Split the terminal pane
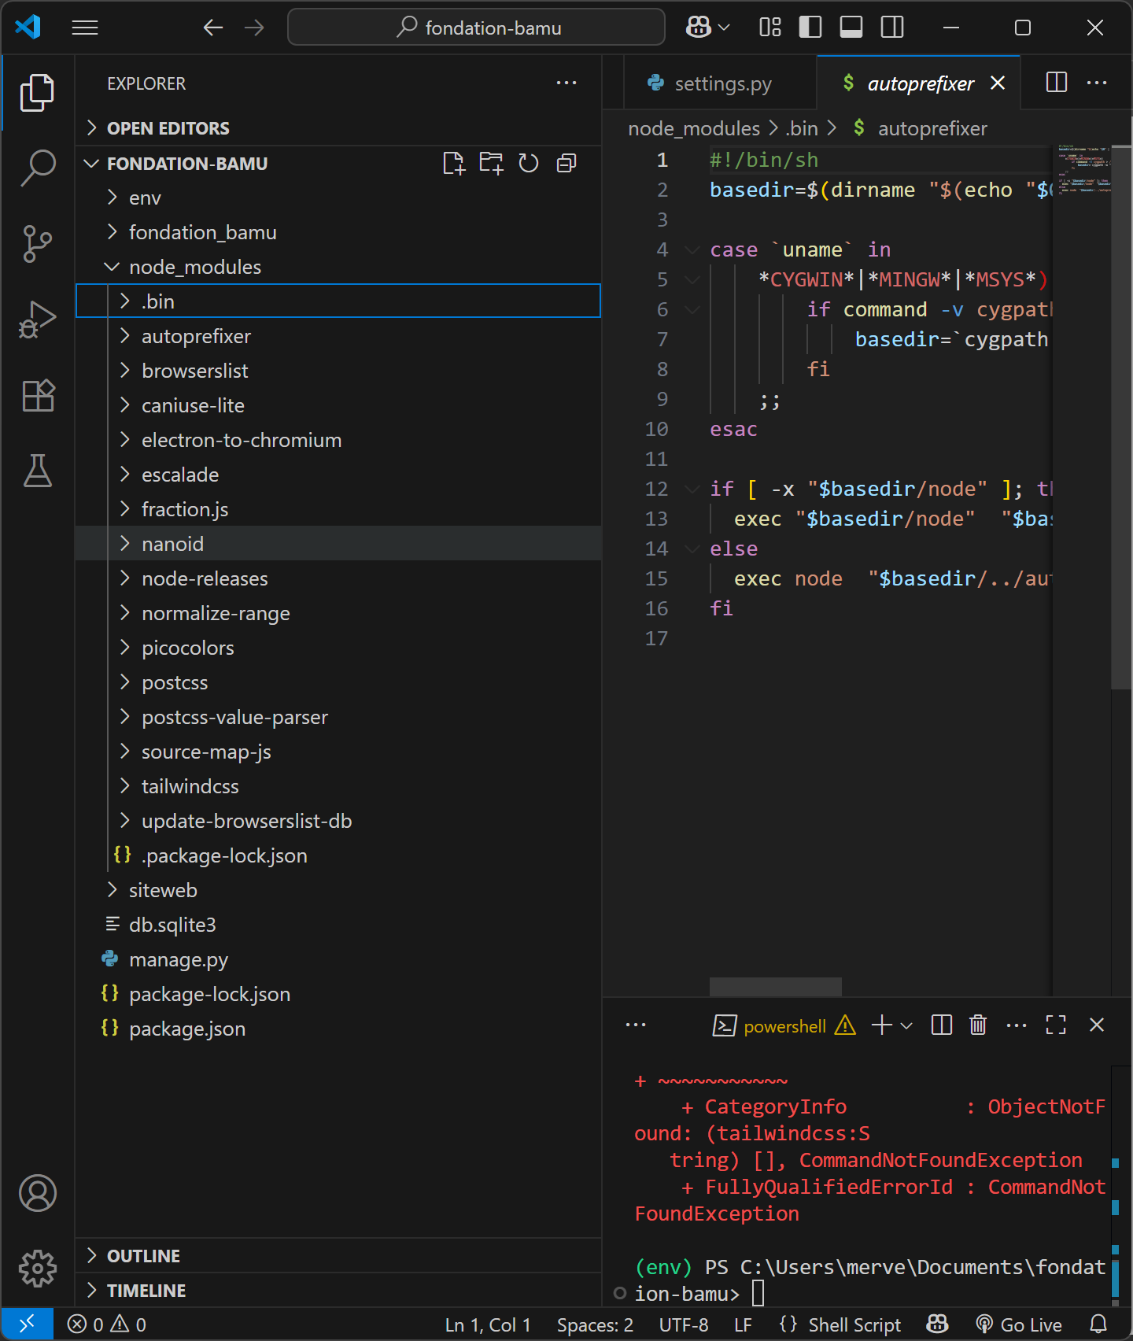 pos(941,1025)
